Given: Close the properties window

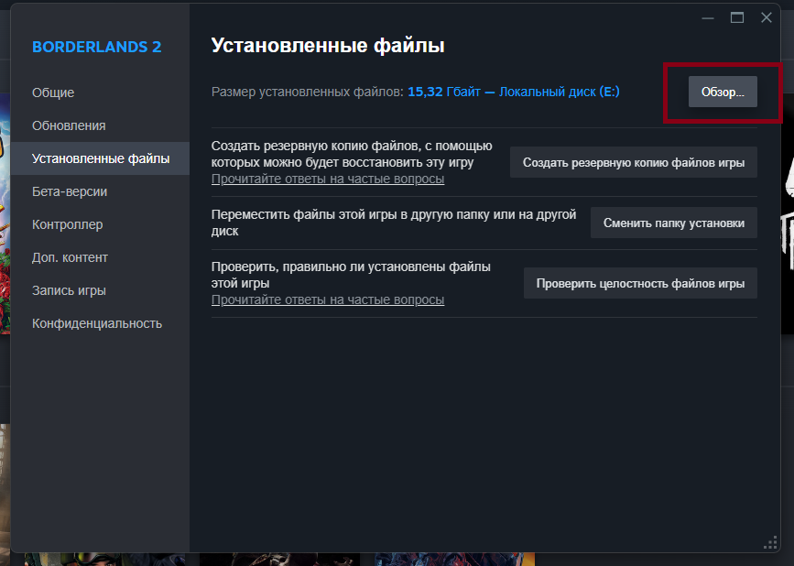Looking at the screenshot, I should click(x=767, y=17).
